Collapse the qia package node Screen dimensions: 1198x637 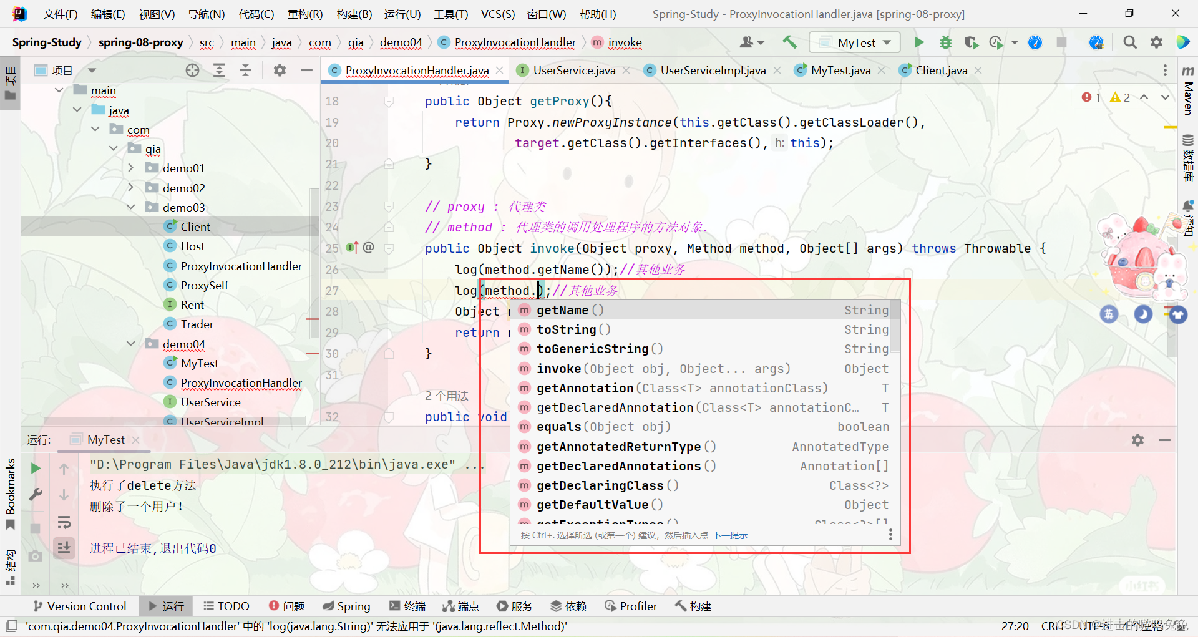point(113,148)
